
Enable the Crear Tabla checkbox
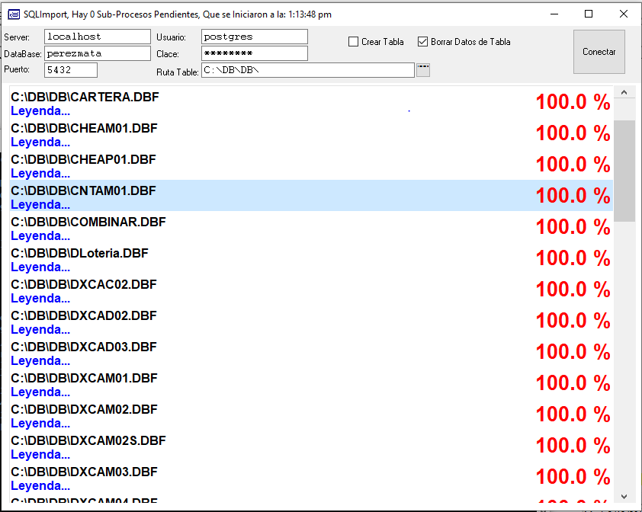[x=354, y=42]
